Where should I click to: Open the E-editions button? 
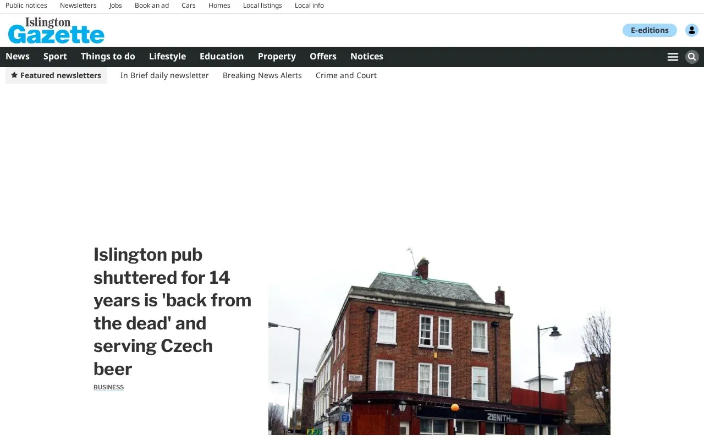point(650,30)
